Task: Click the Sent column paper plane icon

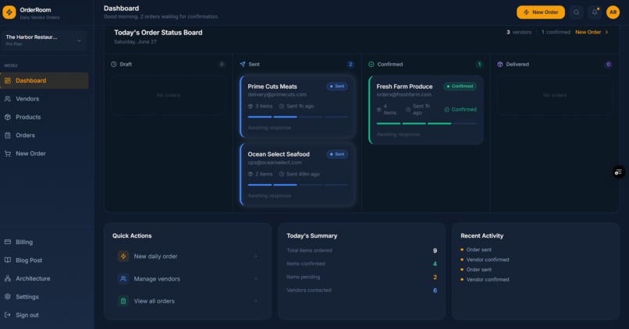Action: [242, 64]
